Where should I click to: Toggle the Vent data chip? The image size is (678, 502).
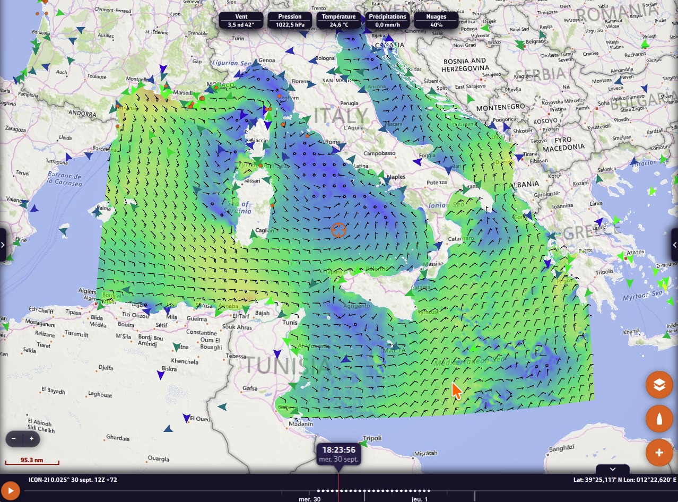241,20
